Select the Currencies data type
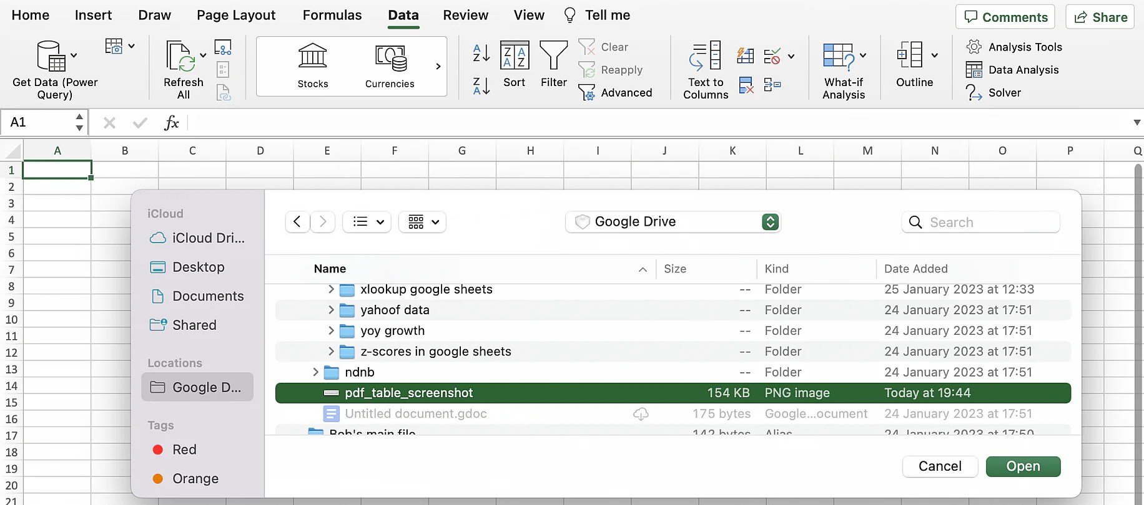 [x=390, y=66]
